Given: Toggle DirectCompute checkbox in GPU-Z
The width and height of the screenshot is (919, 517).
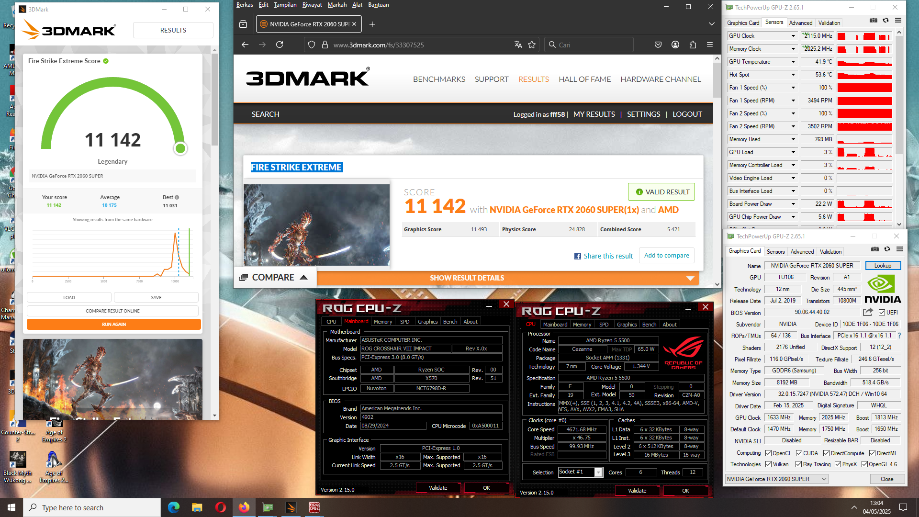Looking at the screenshot, I should [826, 453].
